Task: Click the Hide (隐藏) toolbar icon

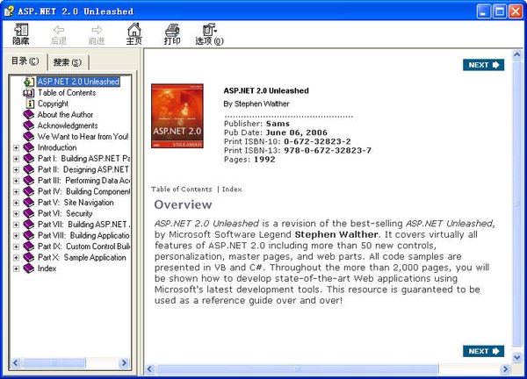Action: pos(21,30)
